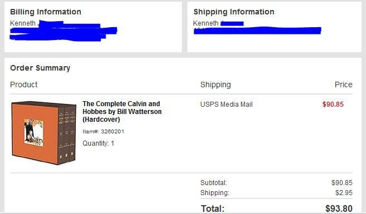This screenshot has height=214, width=366.
Task: Open The Complete Calvin and Hobbes product title
Action: click(x=122, y=111)
